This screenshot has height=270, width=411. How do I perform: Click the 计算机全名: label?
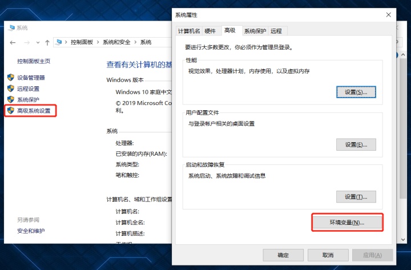(x=130, y=223)
